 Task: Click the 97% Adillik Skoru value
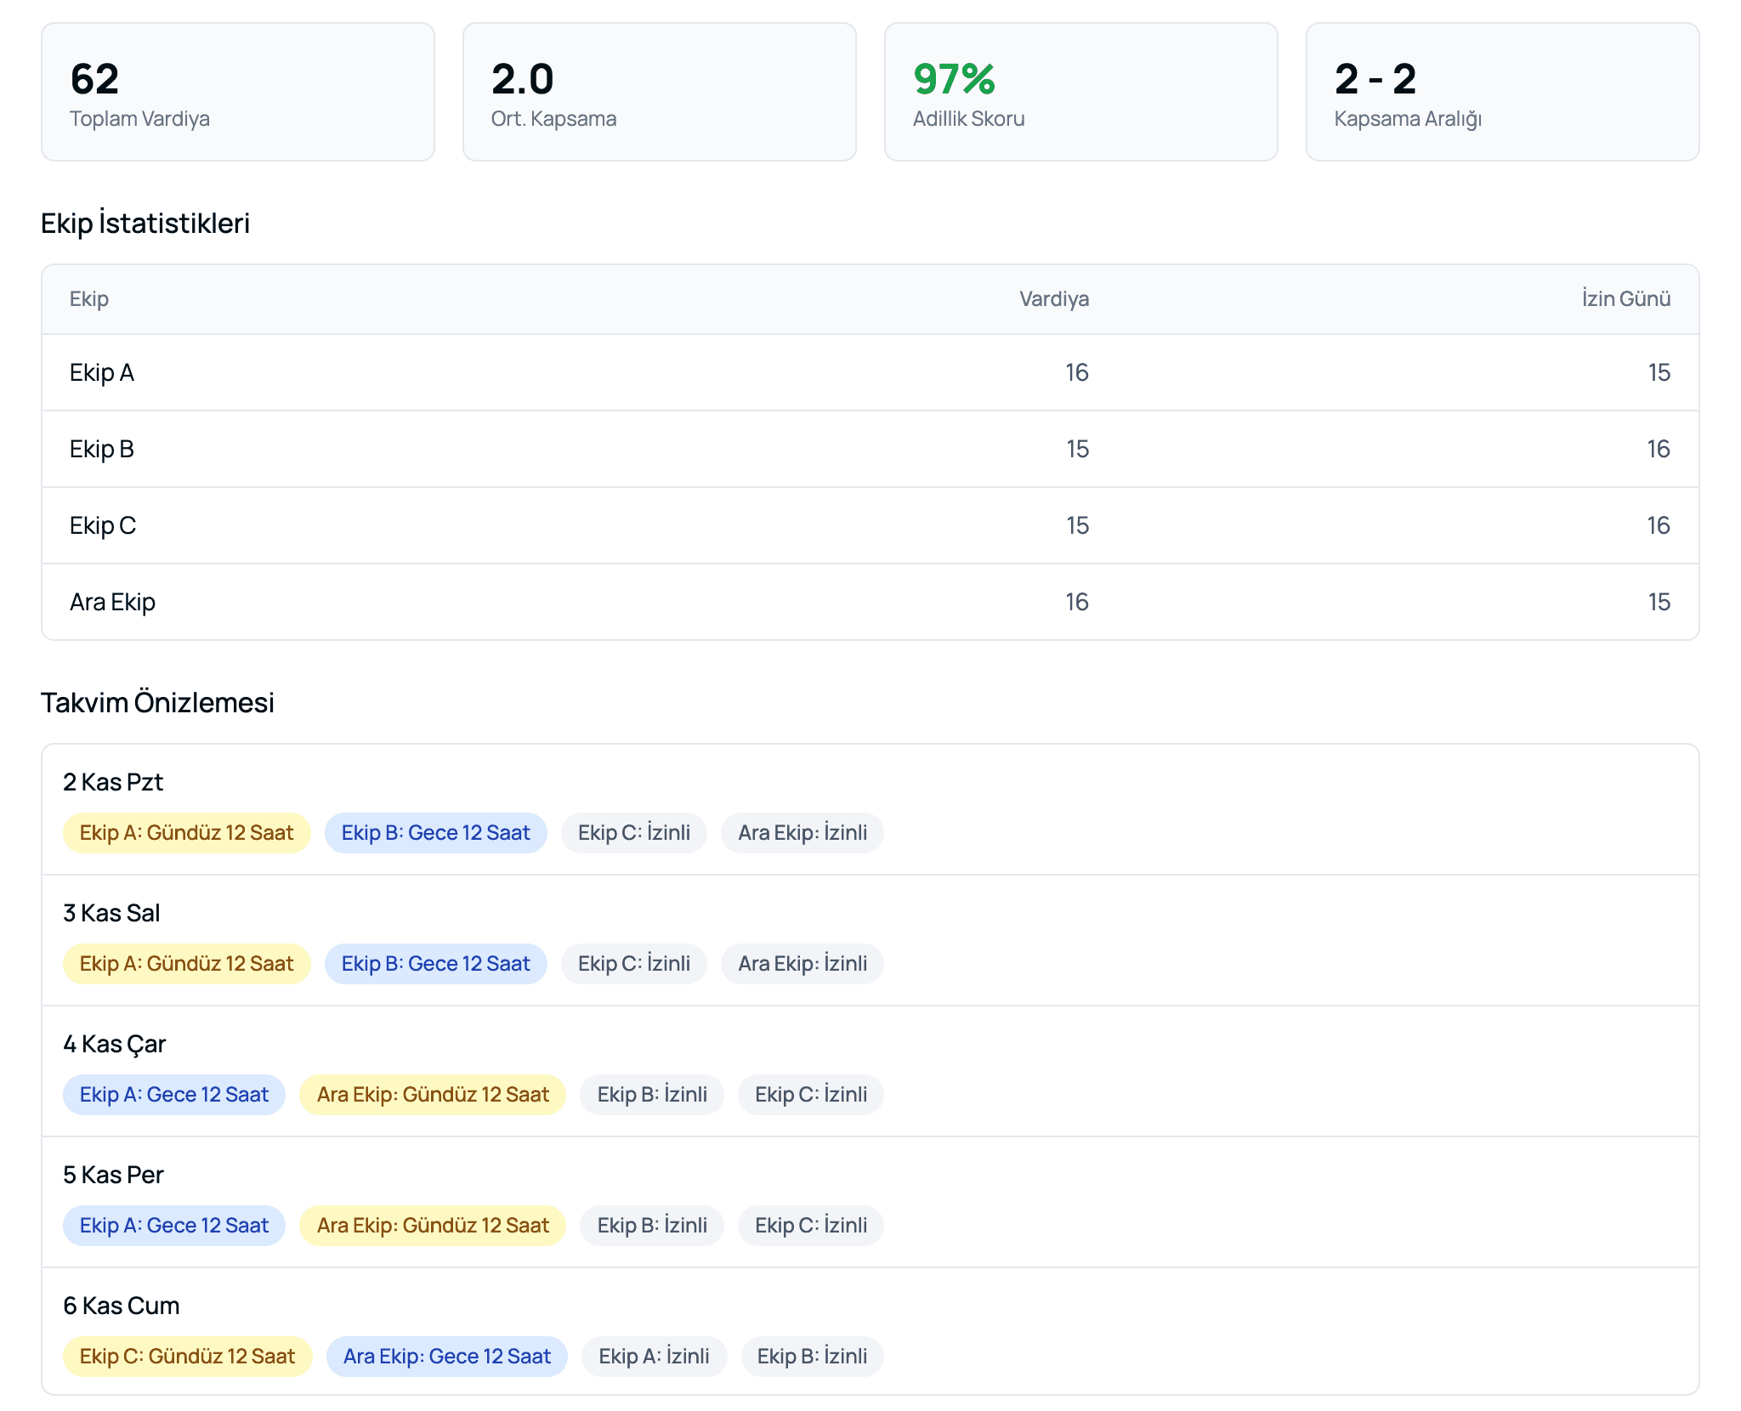click(x=954, y=79)
